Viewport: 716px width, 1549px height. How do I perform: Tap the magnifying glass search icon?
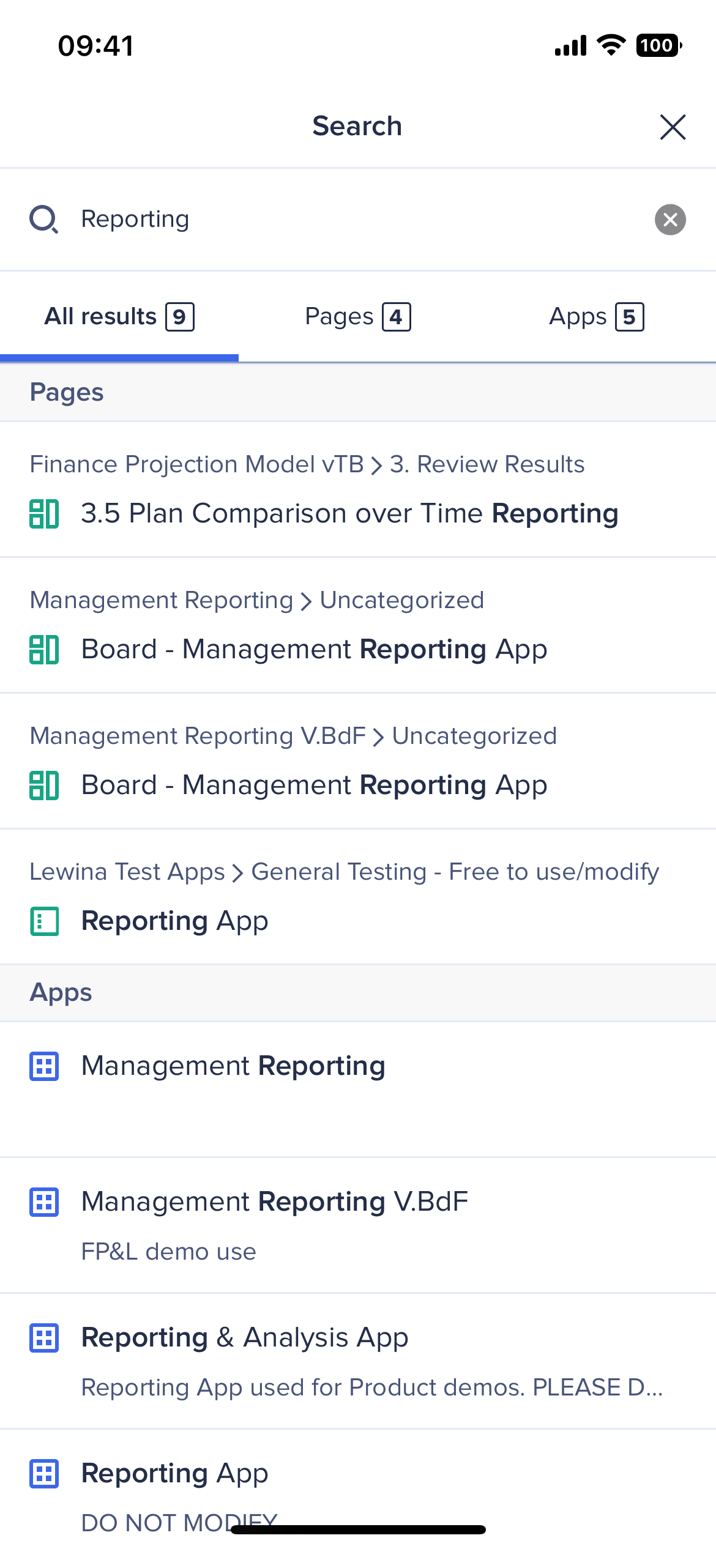click(x=44, y=219)
